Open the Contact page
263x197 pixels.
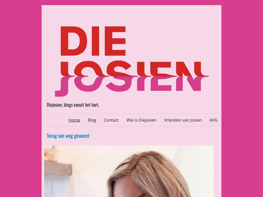pos(111,120)
